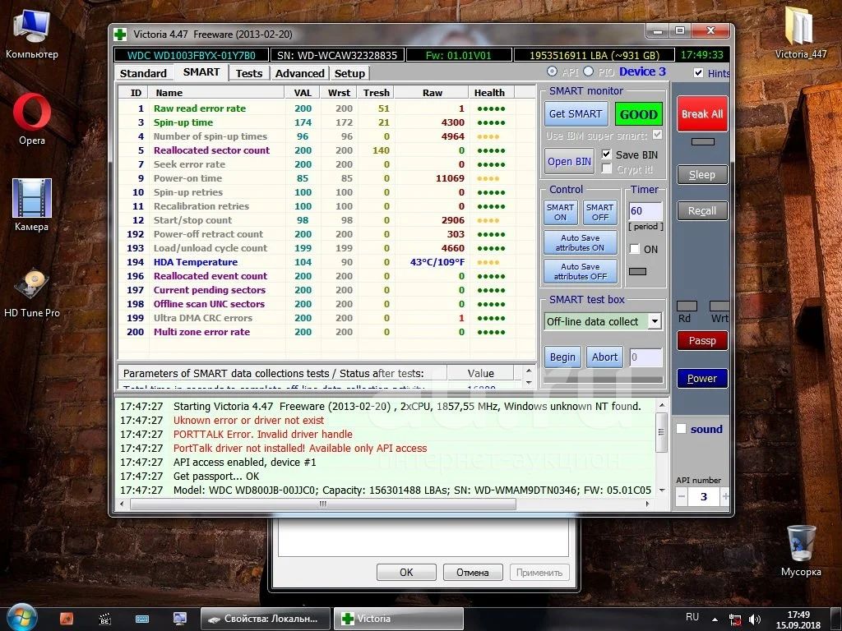The width and height of the screenshot is (842, 631).
Task: Open the taskbar clock 17:49
Action: 798,619
